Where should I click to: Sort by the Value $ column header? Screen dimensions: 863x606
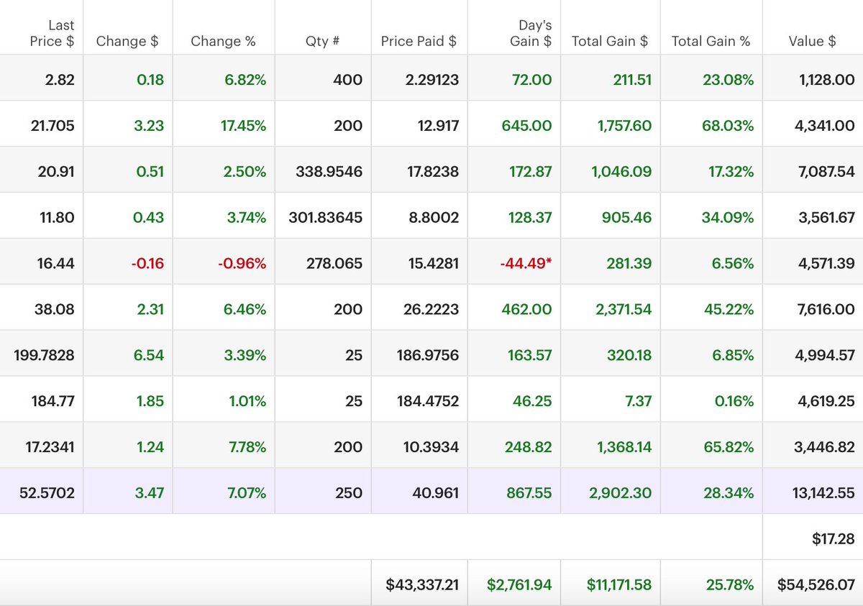811,41
